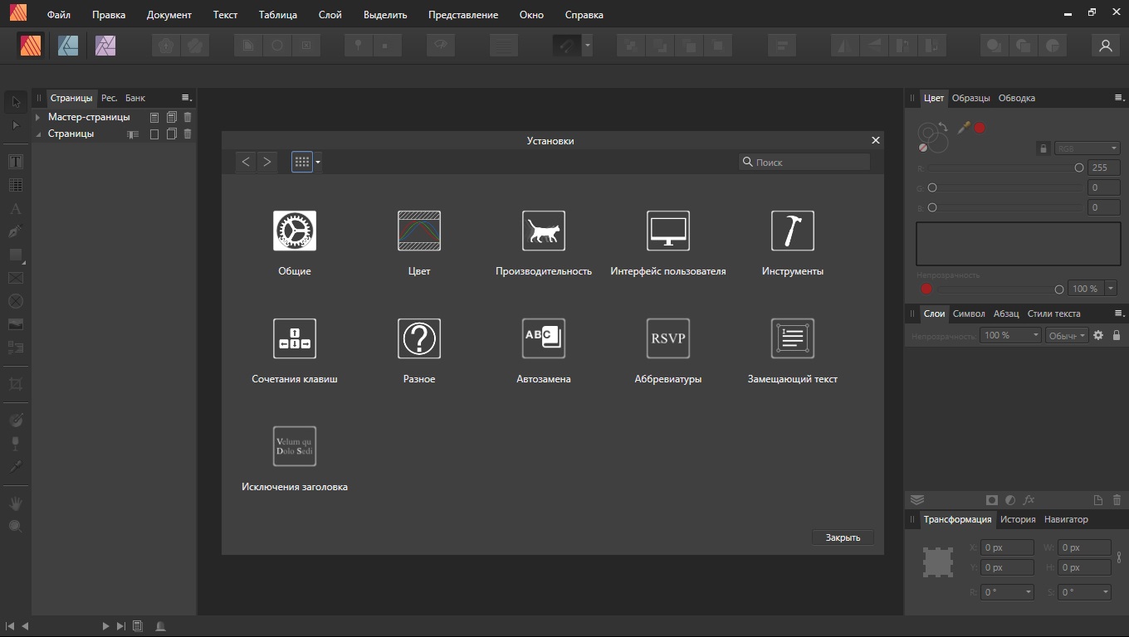Open the Общие general settings icon
Screen dimensions: 1129x637
[295, 231]
